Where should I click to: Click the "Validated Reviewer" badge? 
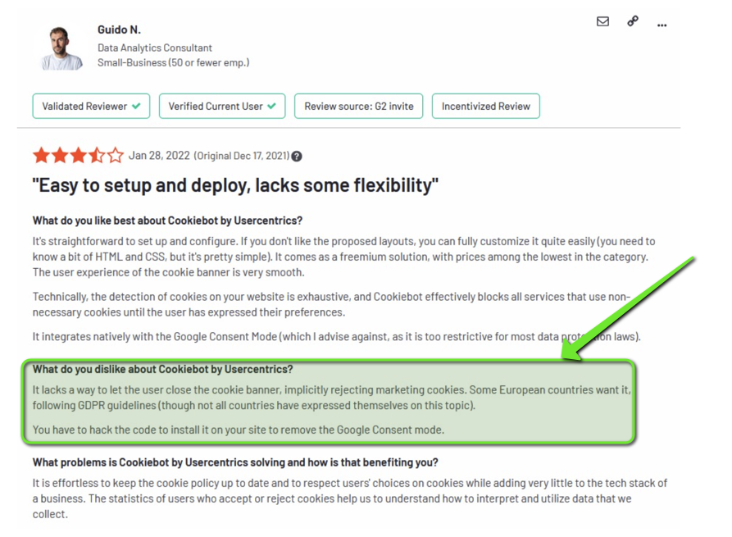(90, 106)
